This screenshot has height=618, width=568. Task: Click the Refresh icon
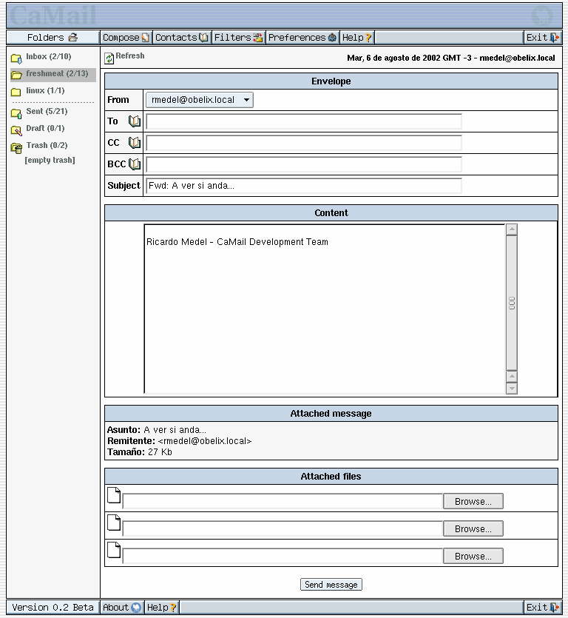(x=109, y=58)
